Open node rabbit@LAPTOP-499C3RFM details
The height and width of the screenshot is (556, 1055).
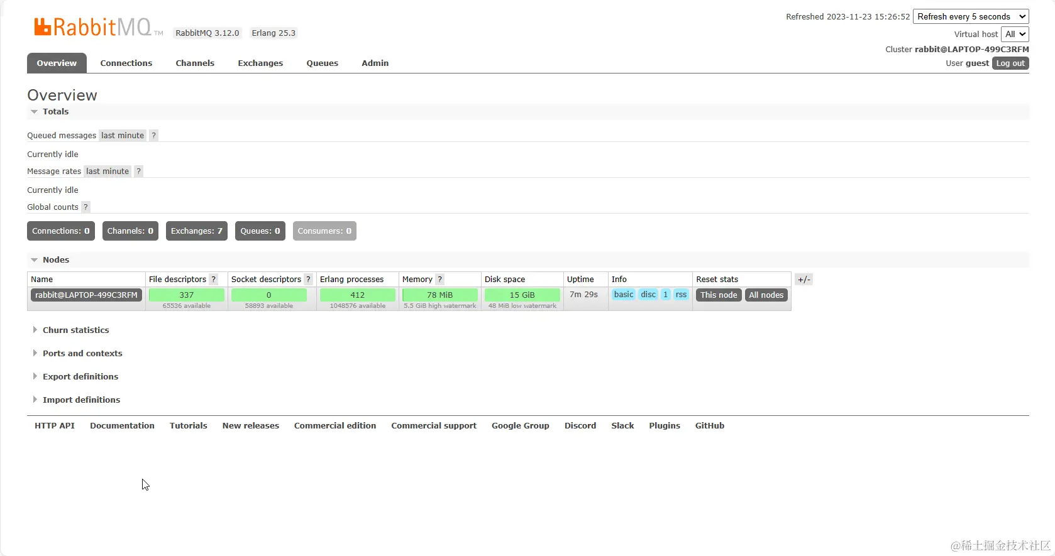[x=86, y=295]
